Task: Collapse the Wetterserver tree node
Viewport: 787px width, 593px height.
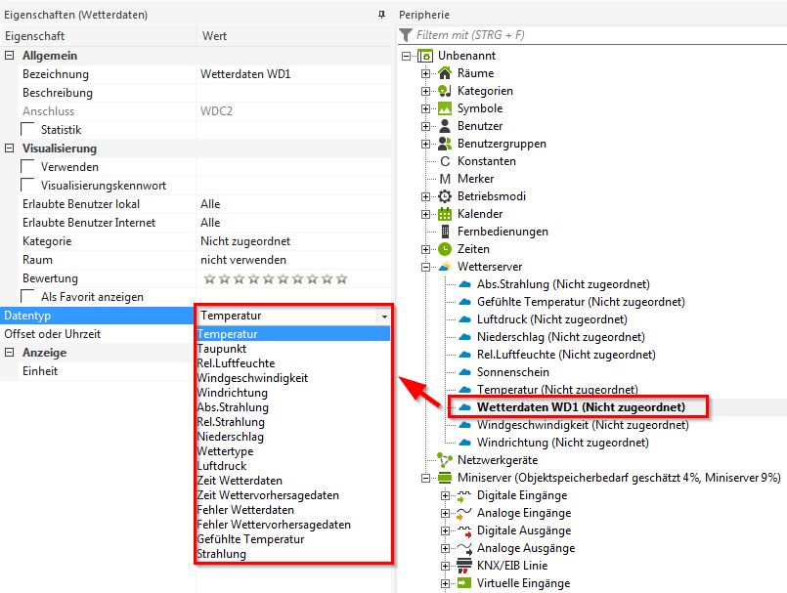Action: 426,267
